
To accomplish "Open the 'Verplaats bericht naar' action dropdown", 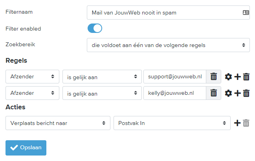I will (x=58, y=123).
